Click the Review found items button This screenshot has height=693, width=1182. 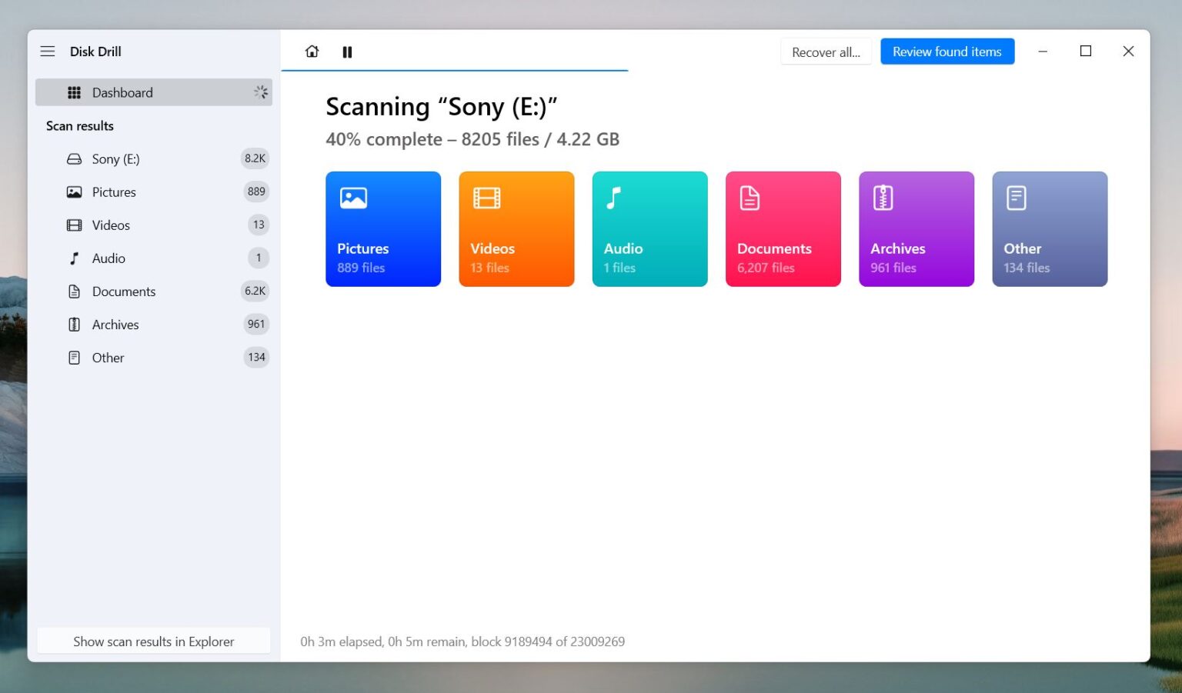click(947, 52)
